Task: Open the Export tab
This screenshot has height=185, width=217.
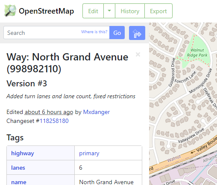Action: pyautogui.click(x=158, y=11)
